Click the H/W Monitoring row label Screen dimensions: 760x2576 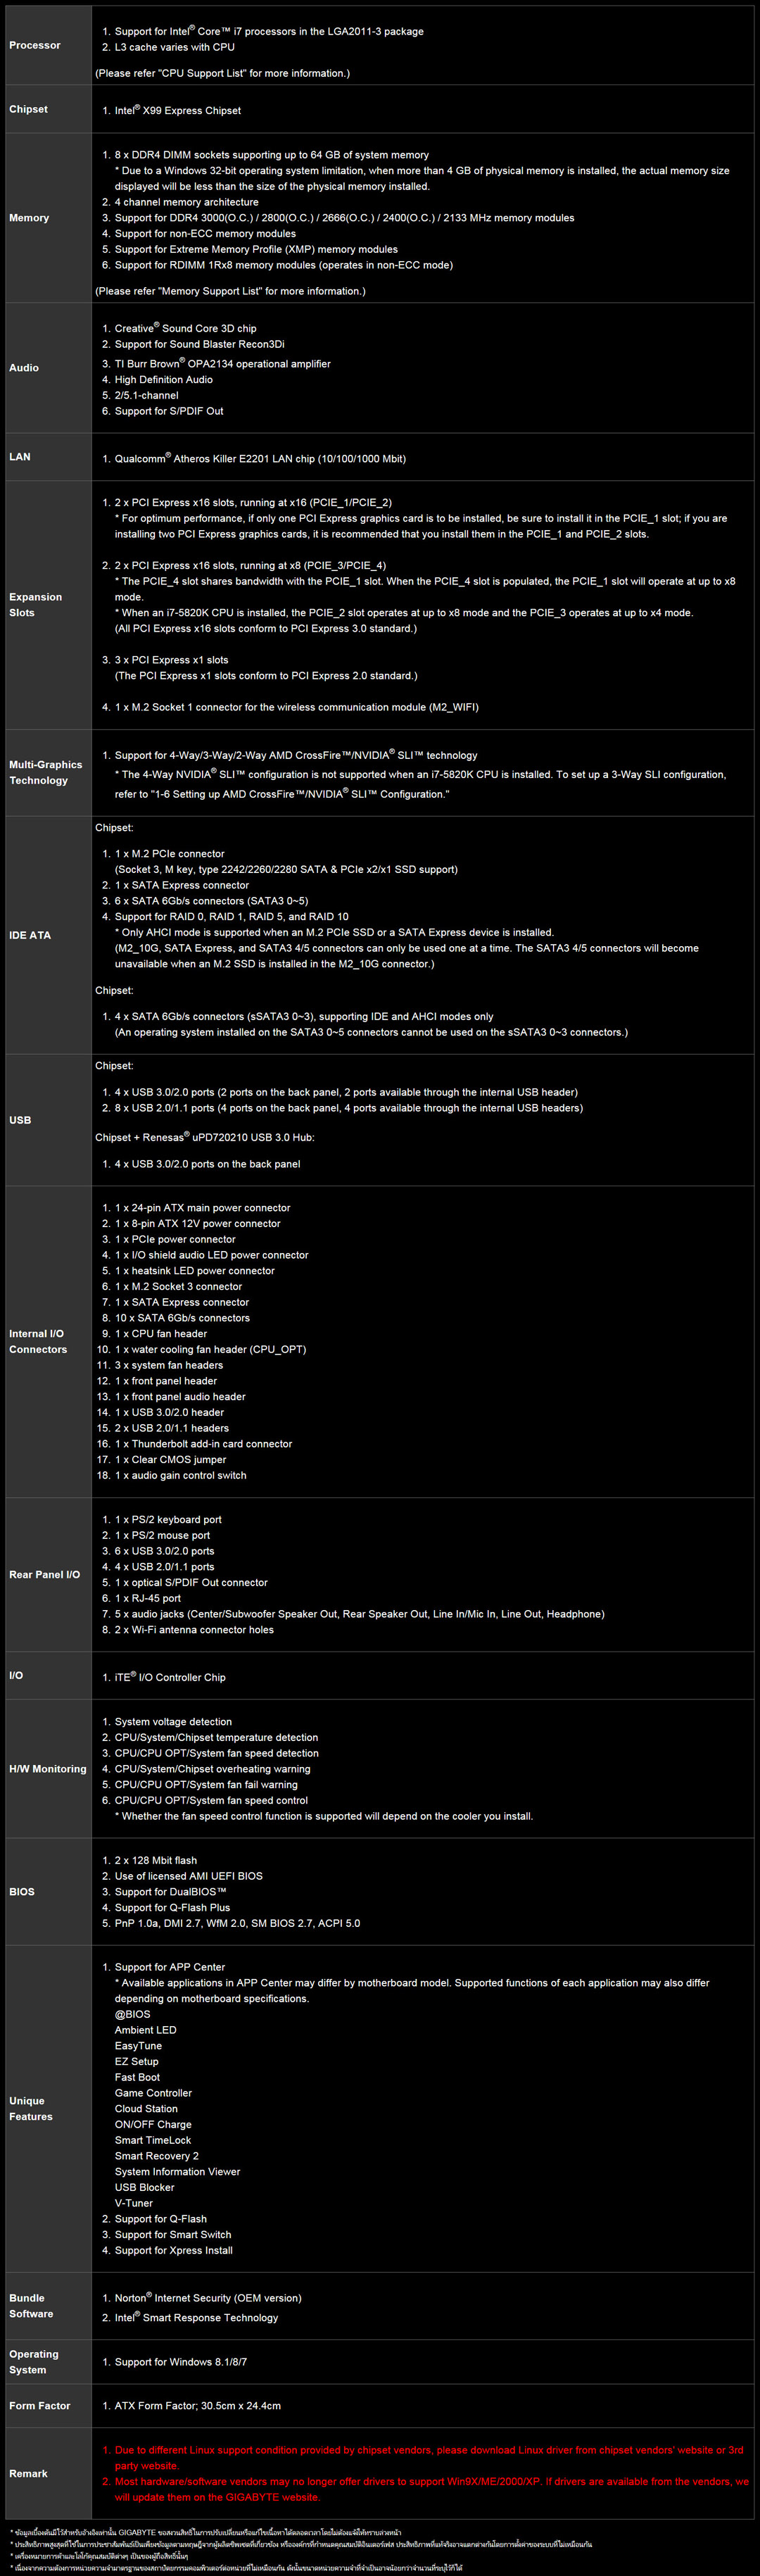(x=47, y=1768)
